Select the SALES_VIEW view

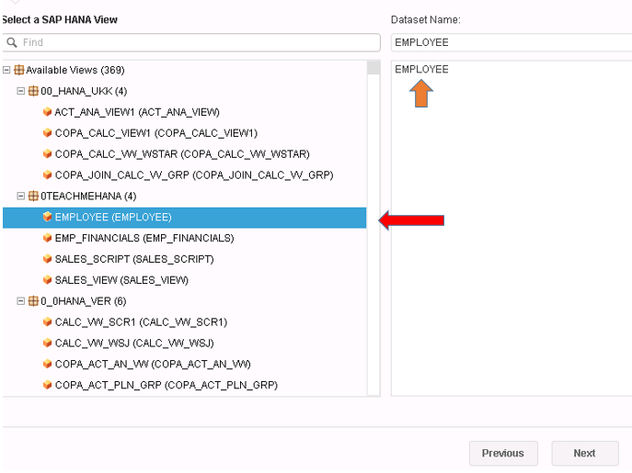point(121,280)
